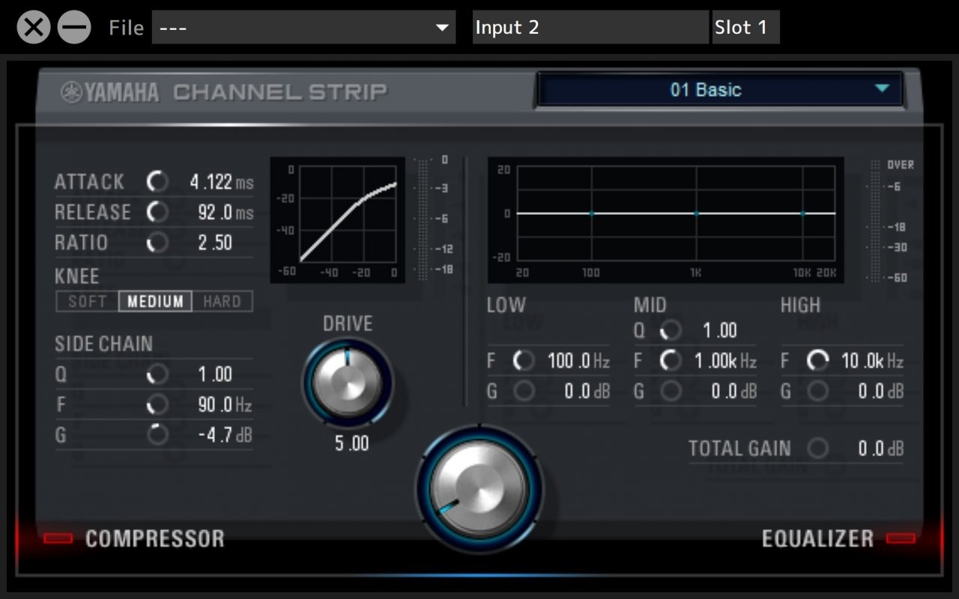Click the LOW frequency value 100.0 Hz
959x599 pixels.
coord(578,361)
